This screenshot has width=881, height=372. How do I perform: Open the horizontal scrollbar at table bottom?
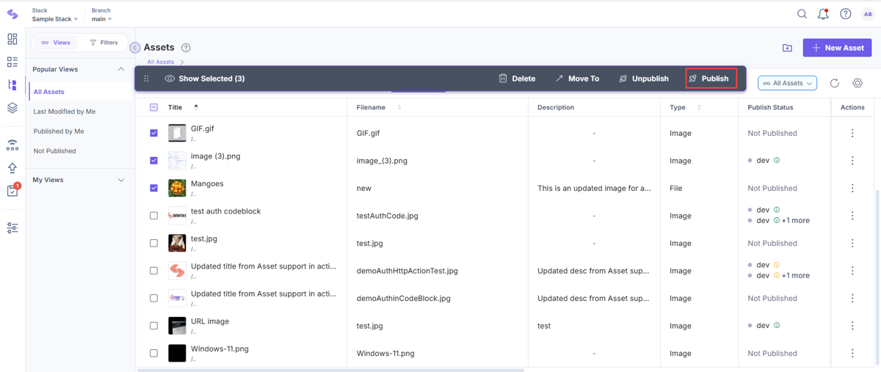(330, 370)
